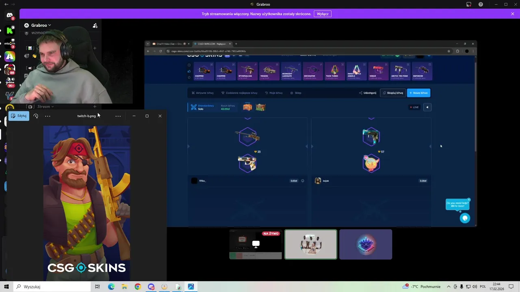This screenshot has height=292, width=520.
Task: Show top drops with the thumbs-up icon
Action: [189, 71]
